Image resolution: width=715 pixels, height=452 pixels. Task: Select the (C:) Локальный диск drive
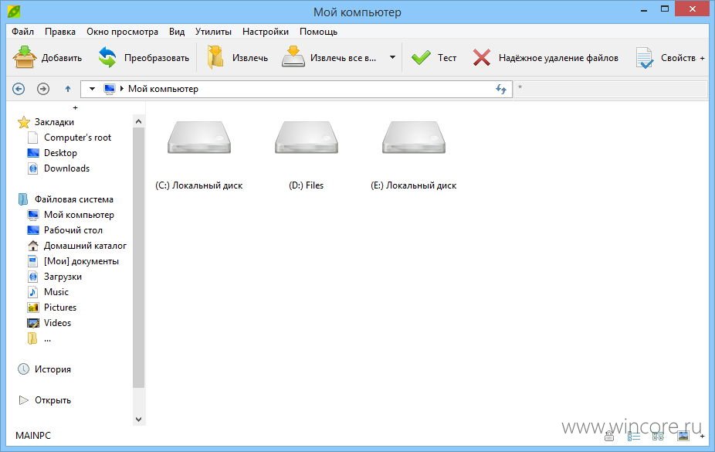click(198, 155)
